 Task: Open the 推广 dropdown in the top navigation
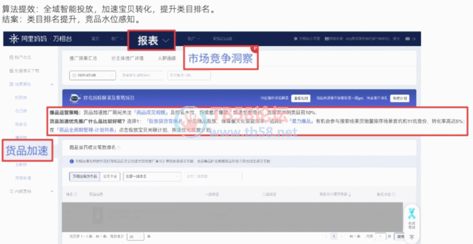[x=118, y=38]
